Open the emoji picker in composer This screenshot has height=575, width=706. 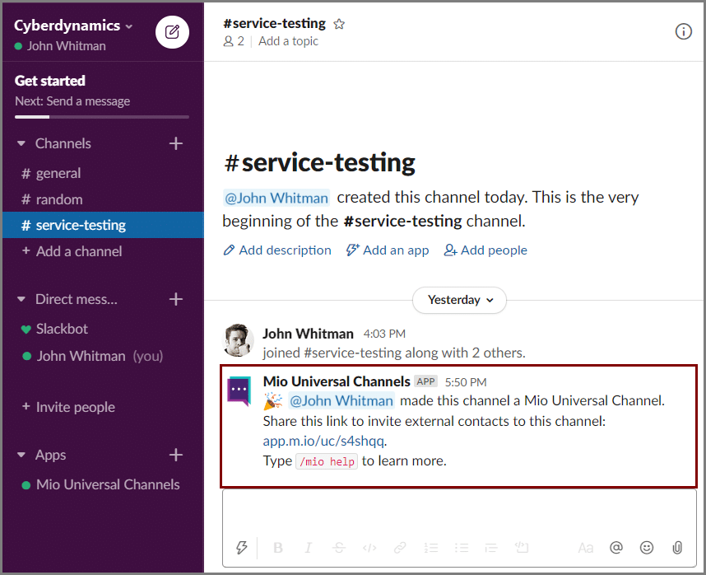click(647, 548)
